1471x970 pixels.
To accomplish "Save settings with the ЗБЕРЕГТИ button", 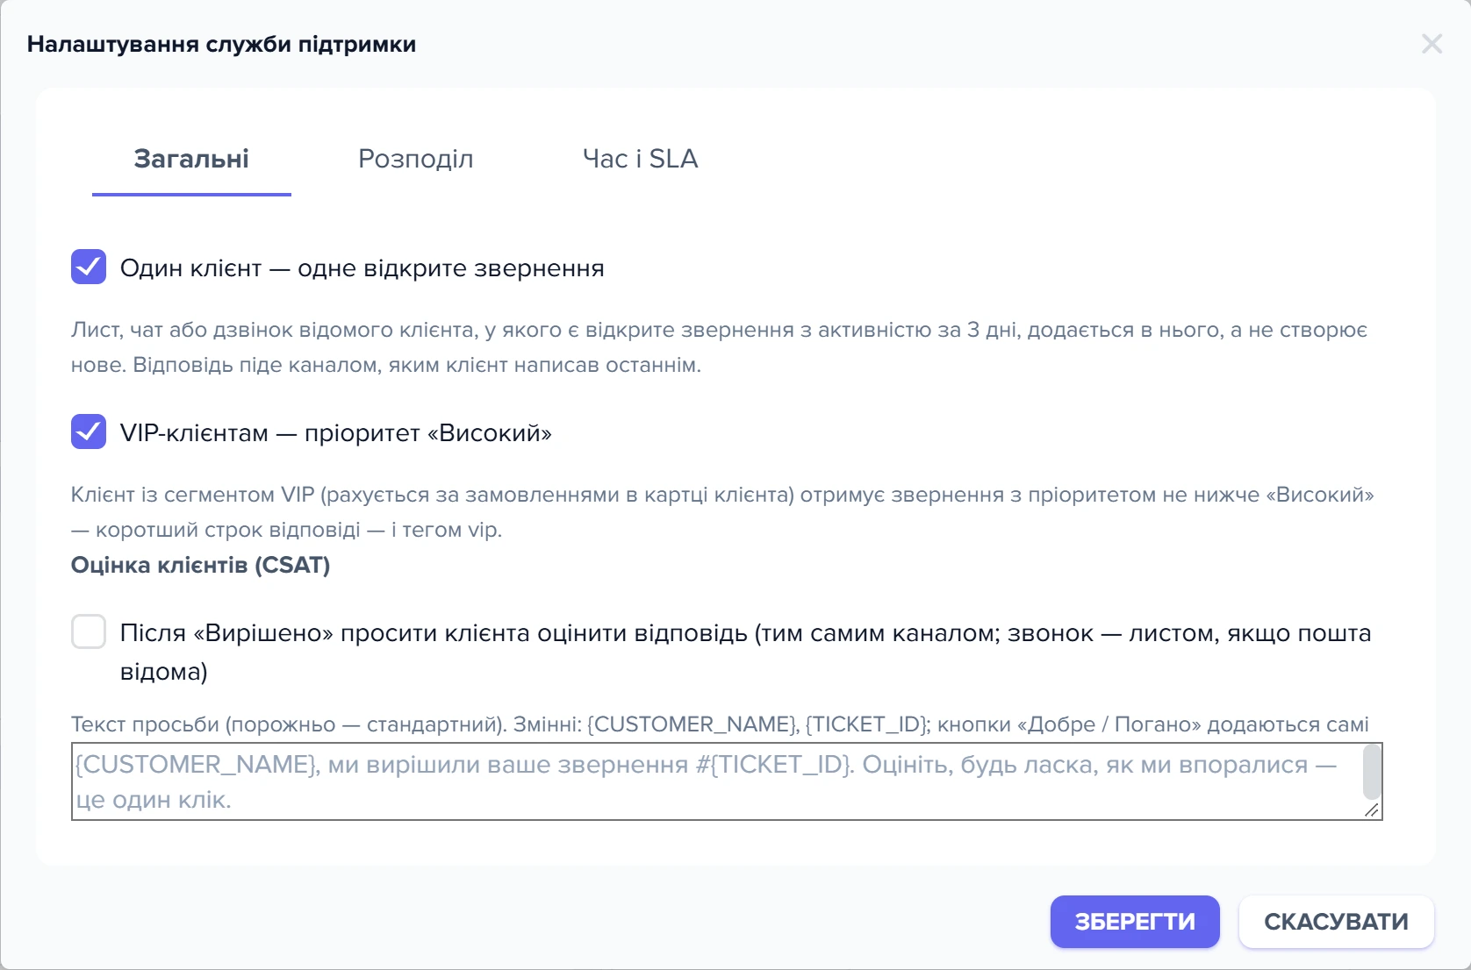I will 1135,922.
